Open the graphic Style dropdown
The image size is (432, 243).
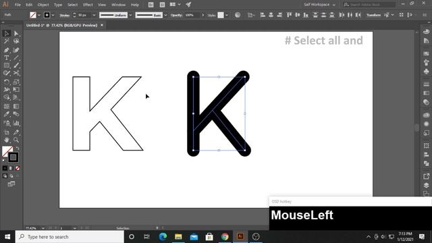[x=227, y=15]
